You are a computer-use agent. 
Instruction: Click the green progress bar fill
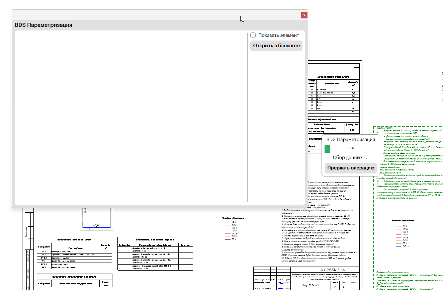(x=327, y=148)
